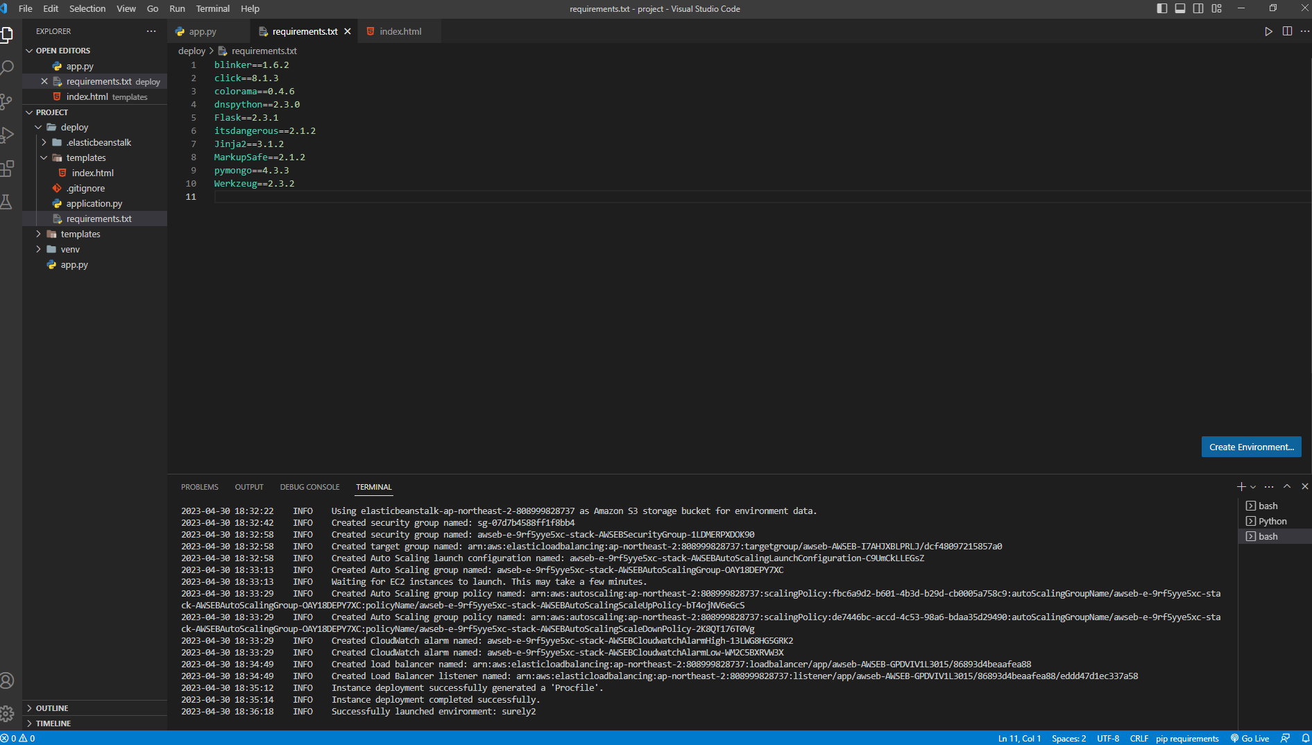Toggle Primary Side Bar layout button
The width and height of the screenshot is (1312, 745).
[x=1162, y=8]
